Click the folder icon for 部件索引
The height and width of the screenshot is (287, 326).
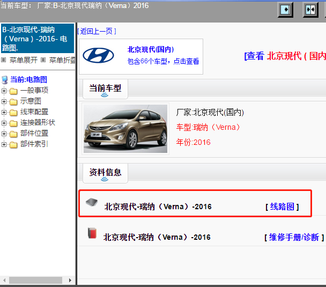coord(13,144)
